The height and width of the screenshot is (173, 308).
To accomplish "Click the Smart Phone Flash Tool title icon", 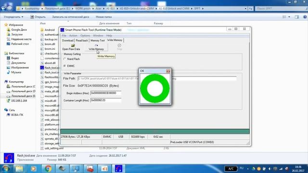I will click(62, 30).
